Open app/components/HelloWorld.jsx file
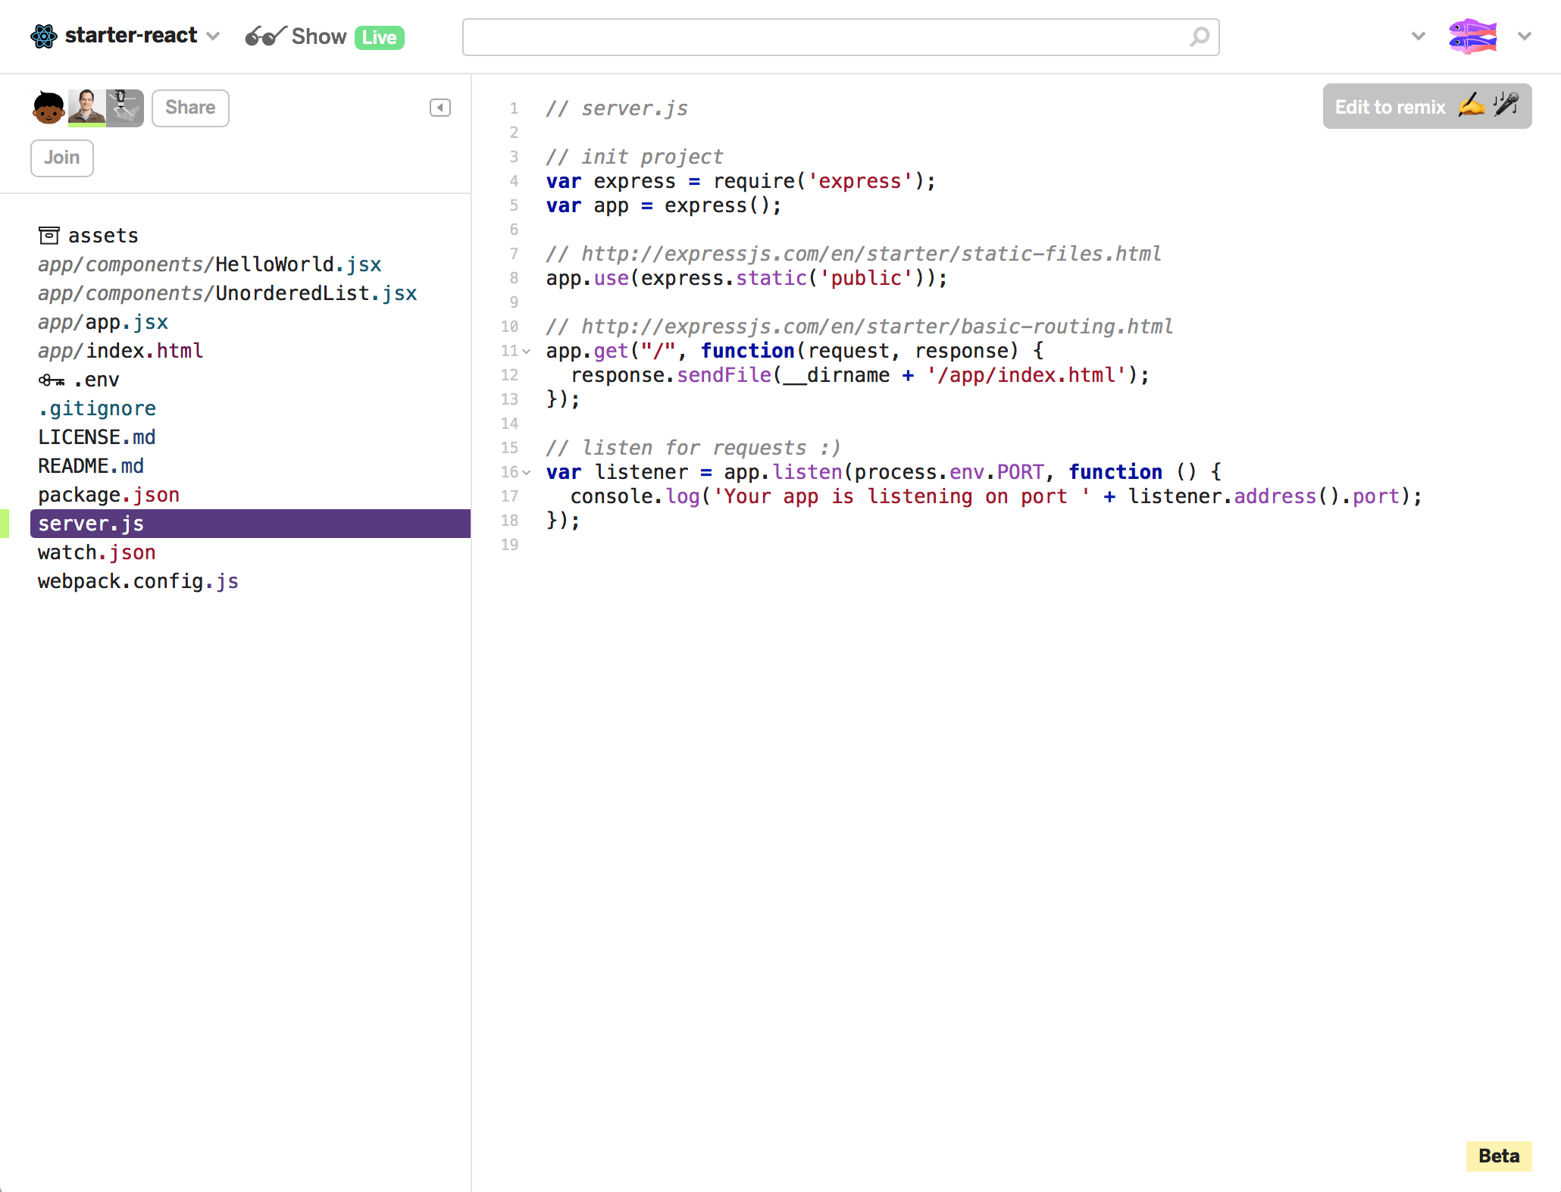The width and height of the screenshot is (1561, 1192). coord(210,264)
